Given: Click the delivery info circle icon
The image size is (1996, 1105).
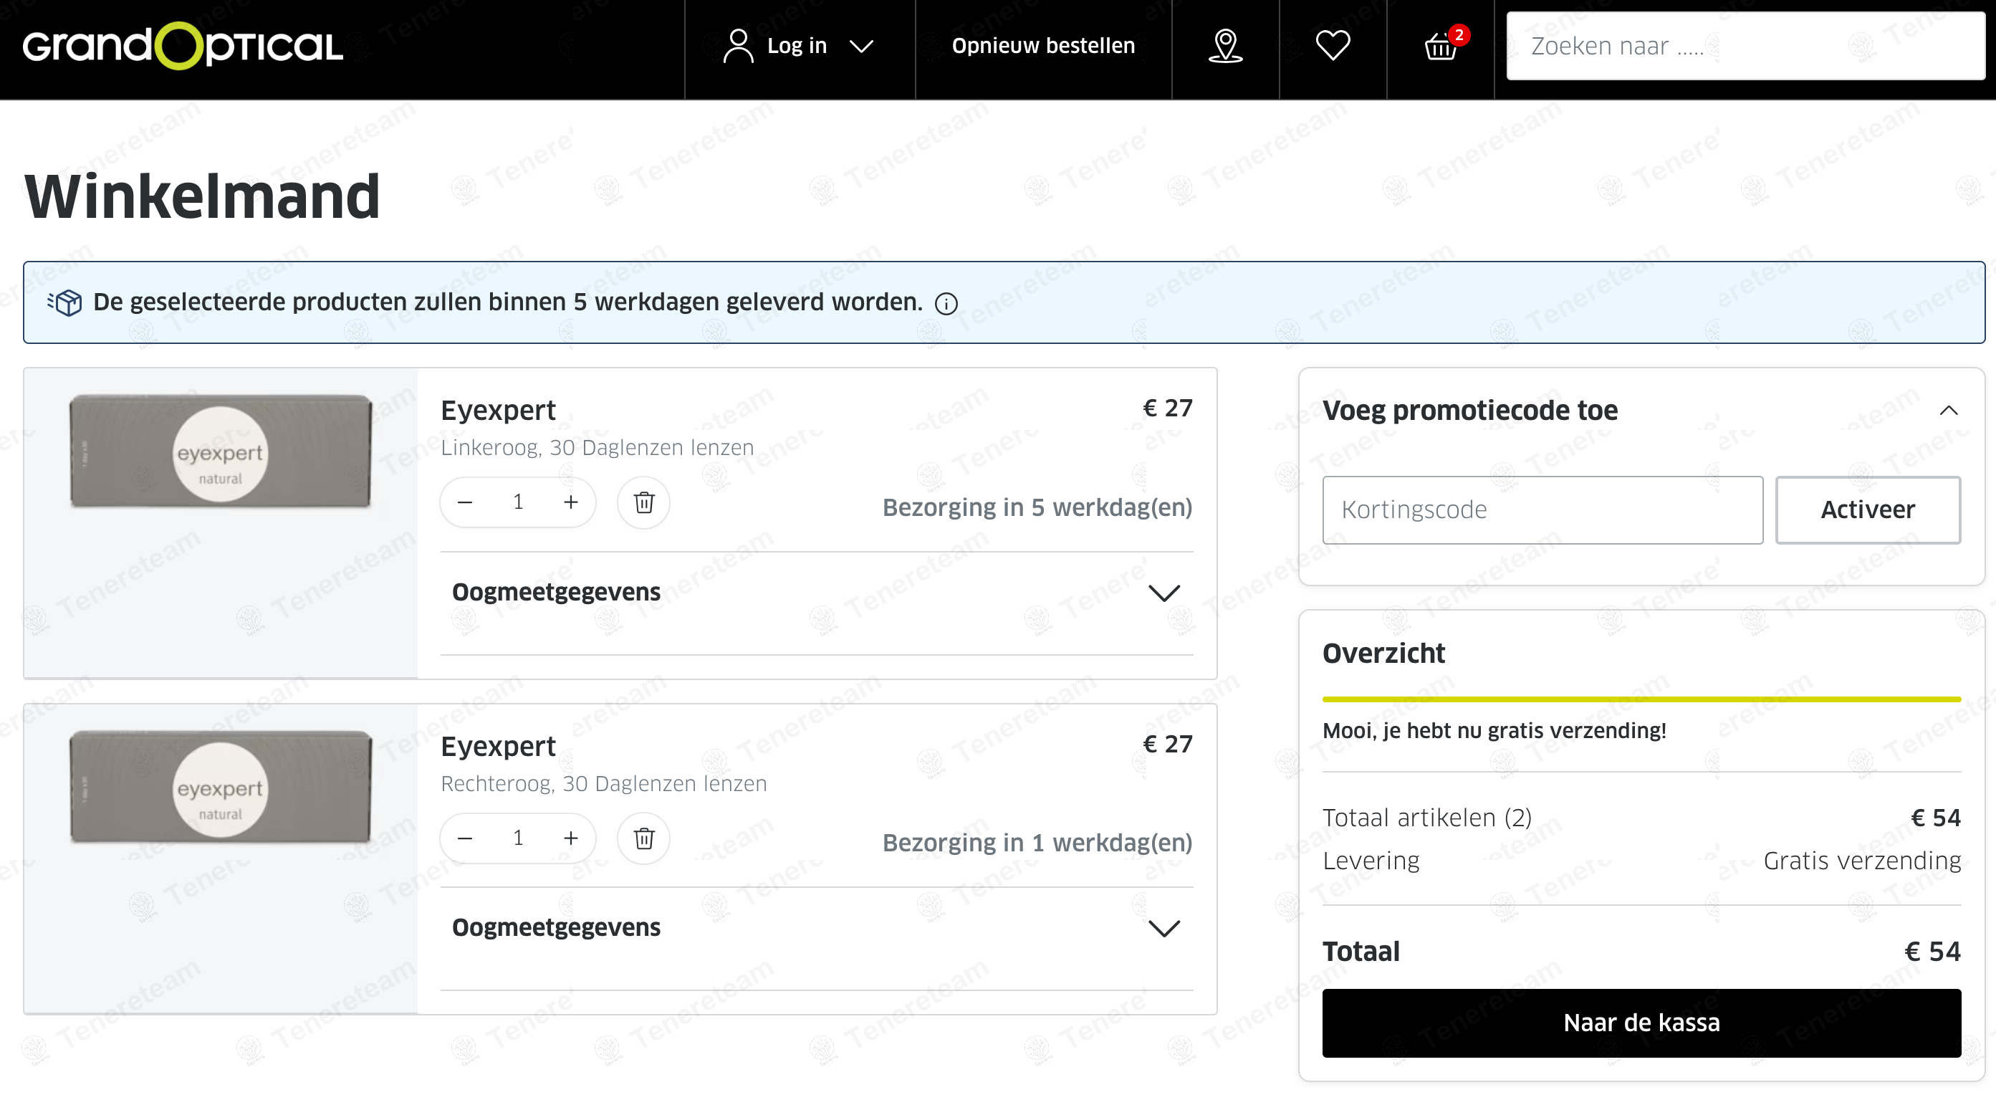Looking at the screenshot, I should point(946,304).
